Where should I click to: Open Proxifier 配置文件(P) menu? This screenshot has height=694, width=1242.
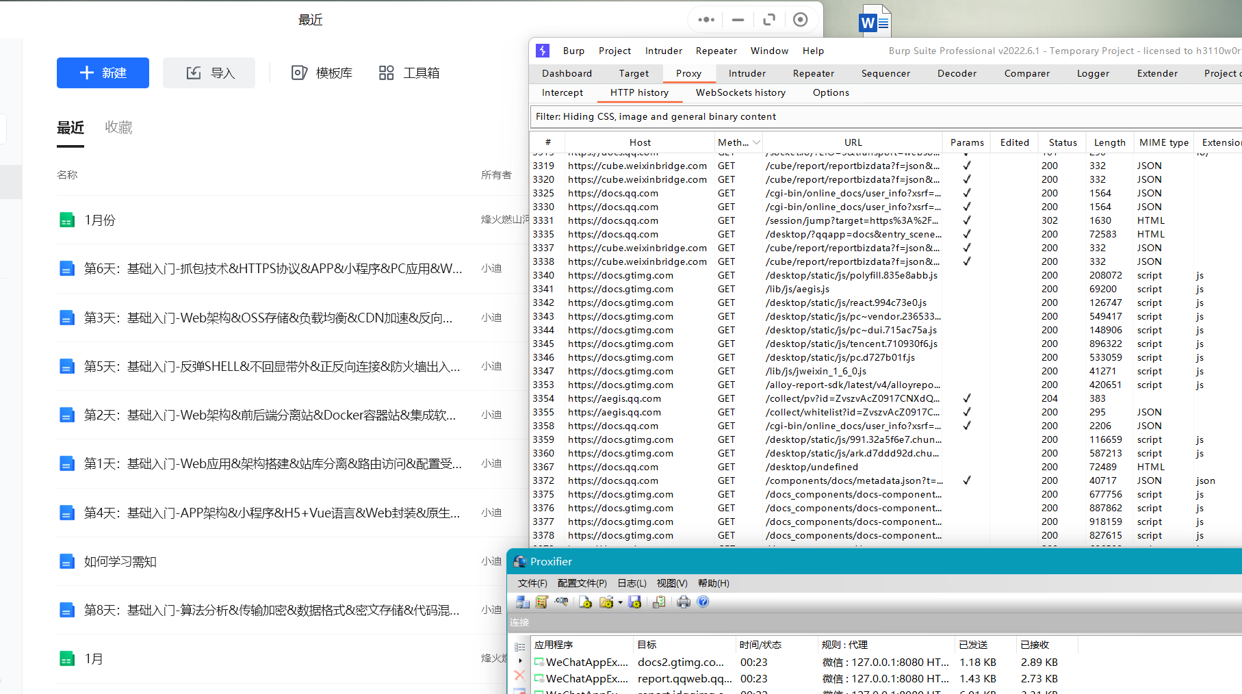582,583
